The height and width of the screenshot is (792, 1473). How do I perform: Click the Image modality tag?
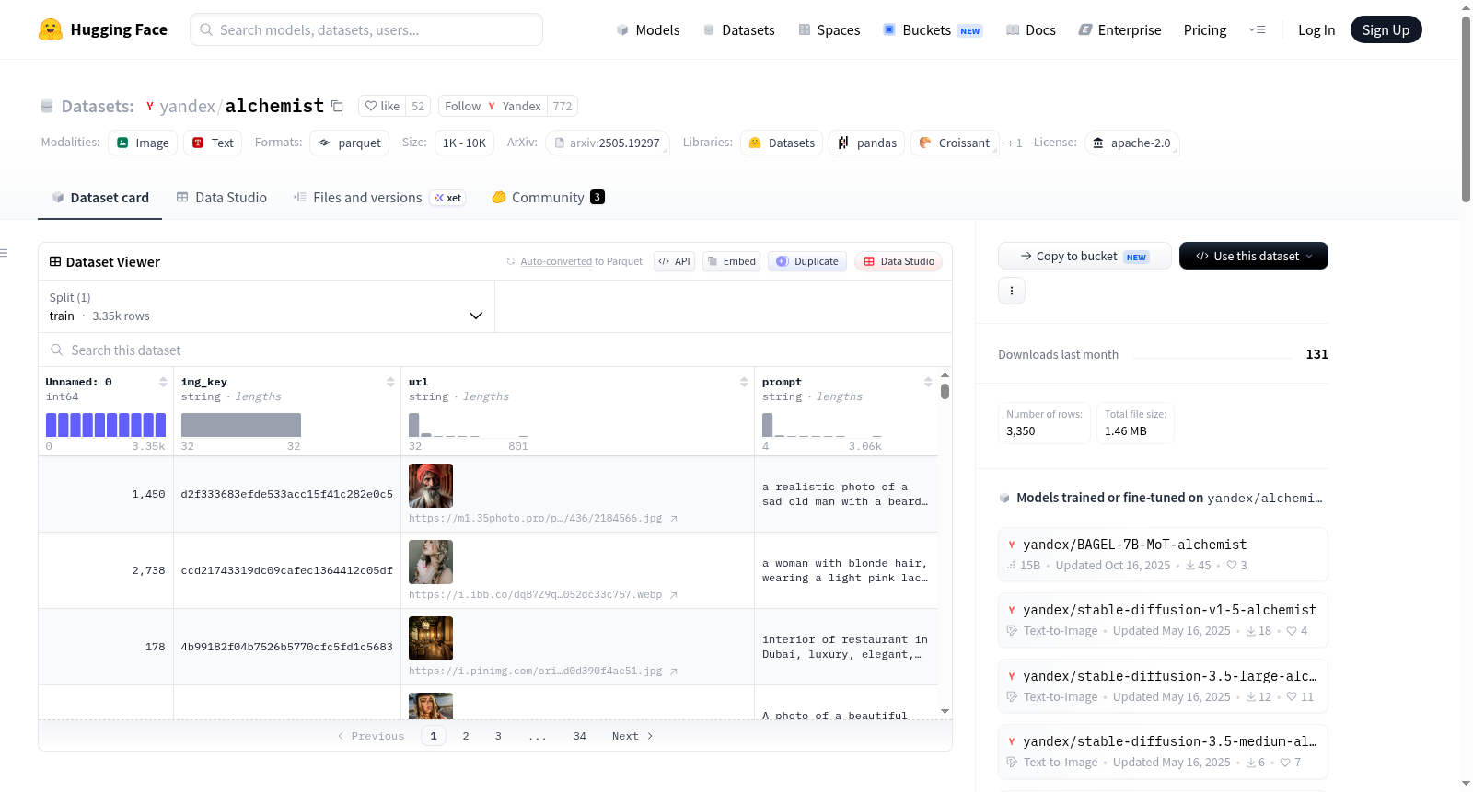pyautogui.click(x=143, y=143)
